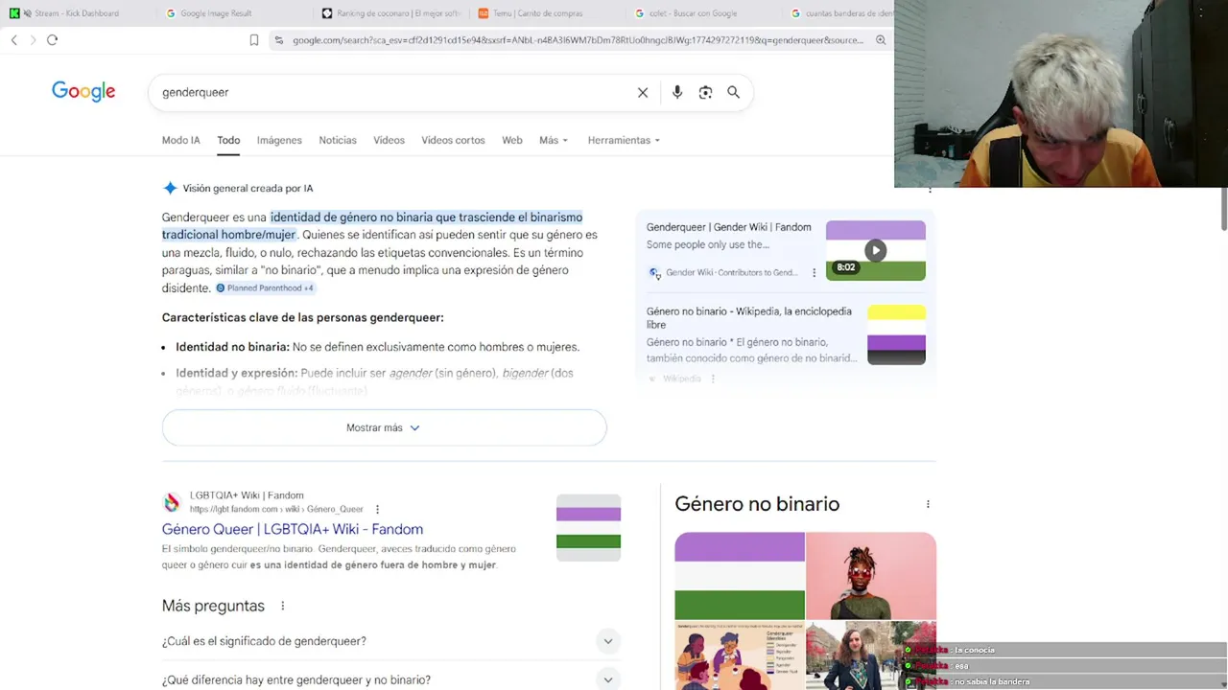Open the illustrated people infographic image
Image resolution: width=1228 pixels, height=690 pixels.
coord(740,656)
